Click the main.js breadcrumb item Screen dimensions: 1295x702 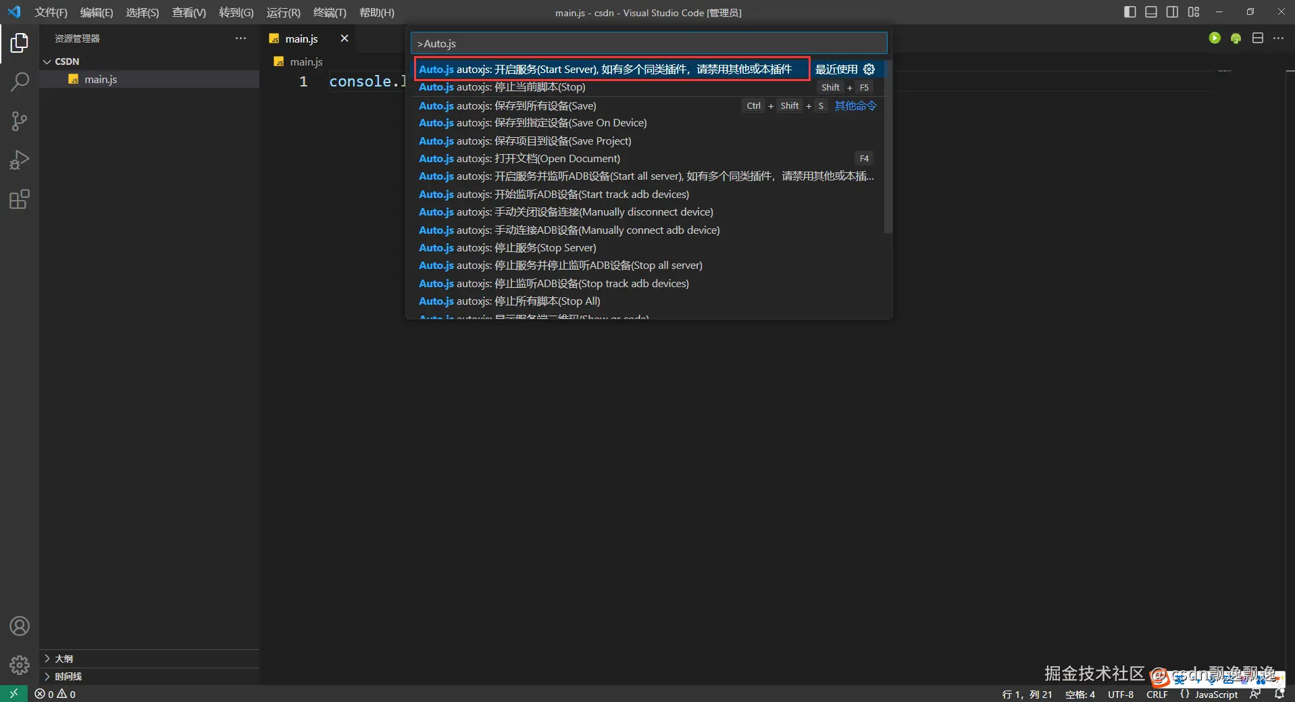click(306, 61)
